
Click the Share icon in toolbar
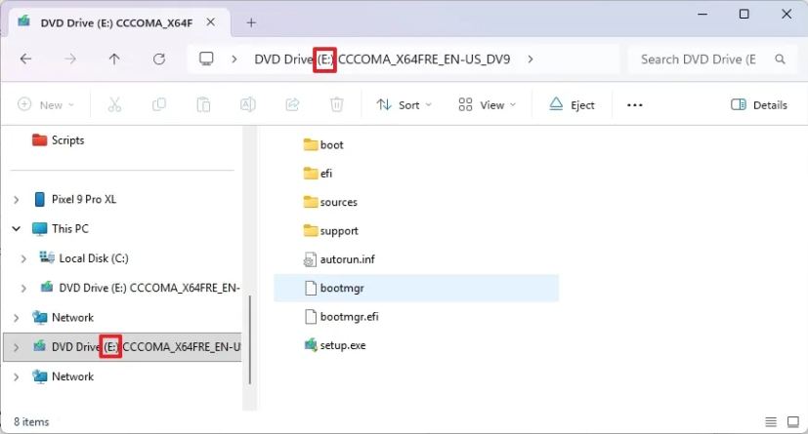click(292, 104)
